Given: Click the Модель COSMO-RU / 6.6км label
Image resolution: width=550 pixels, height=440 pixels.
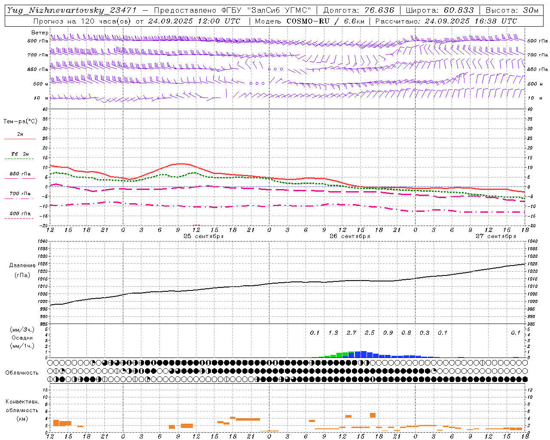Looking at the screenshot, I should click(x=309, y=21).
